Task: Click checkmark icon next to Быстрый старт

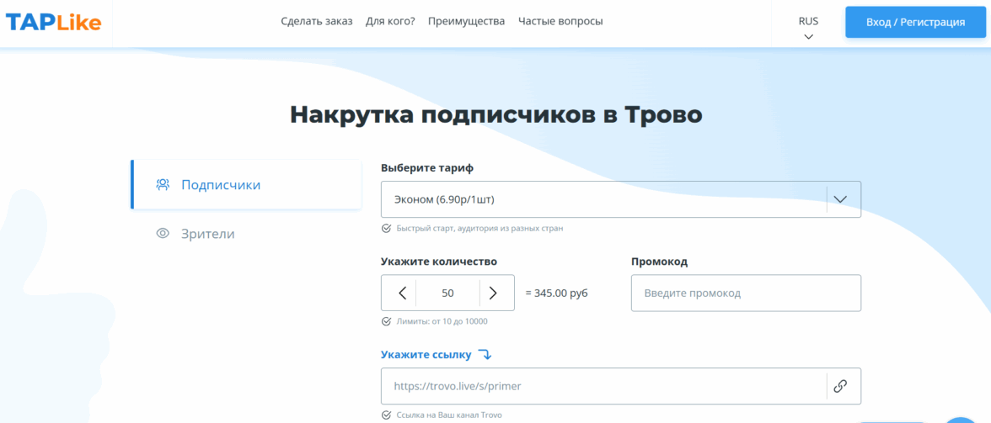Action: point(386,228)
